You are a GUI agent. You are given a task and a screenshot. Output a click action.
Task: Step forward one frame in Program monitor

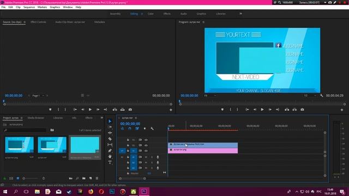270,109
